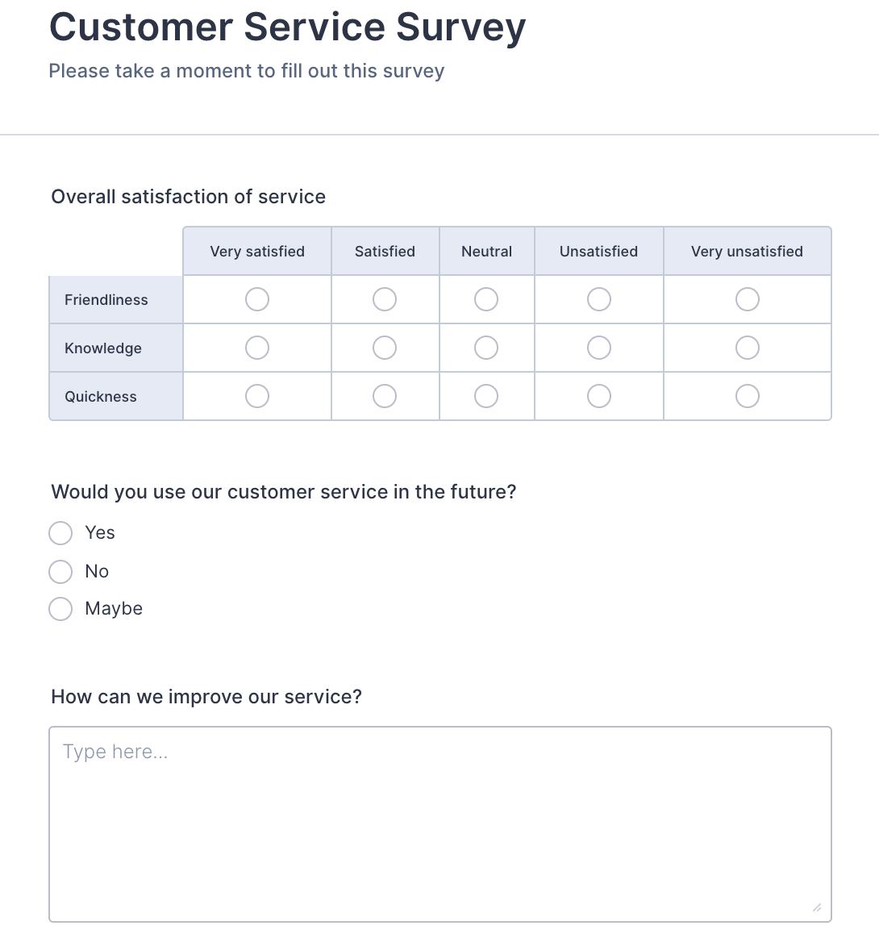The height and width of the screenshot is (934, 879).
Task: Mark Knowledge as Unsatisfied
Action: 598,348
